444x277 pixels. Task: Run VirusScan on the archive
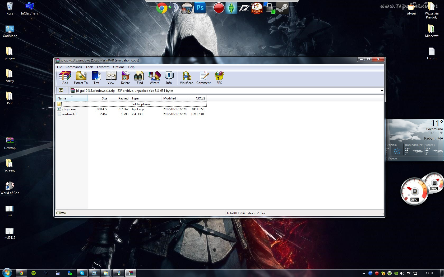click(x=187, y=78)
